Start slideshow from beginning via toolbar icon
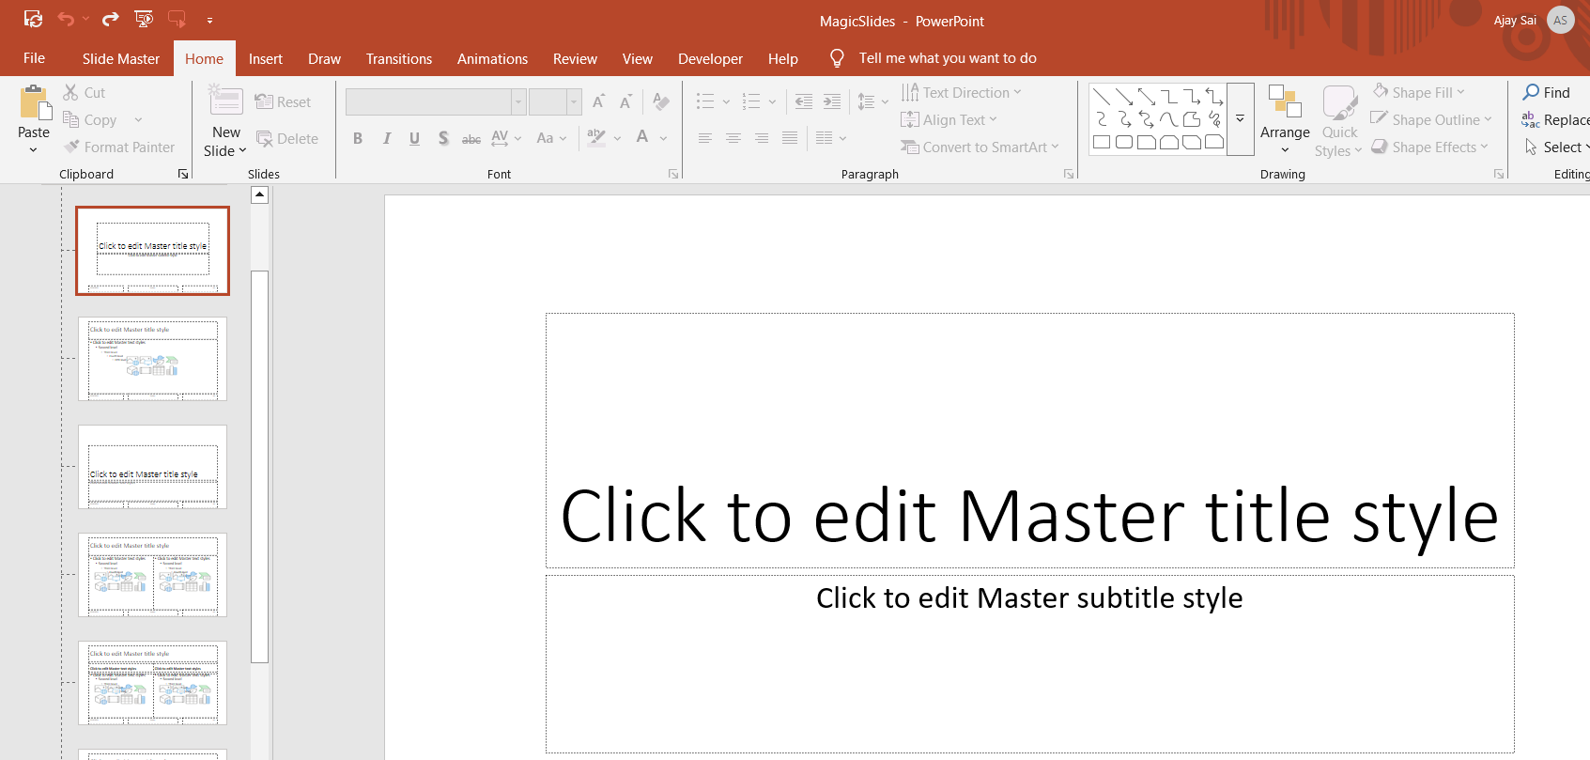 144,19
